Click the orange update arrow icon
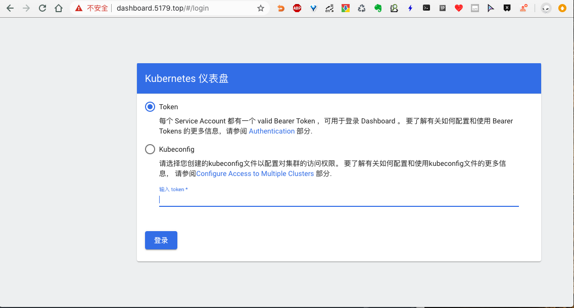The image size is (574, 308). pos(562,8)
